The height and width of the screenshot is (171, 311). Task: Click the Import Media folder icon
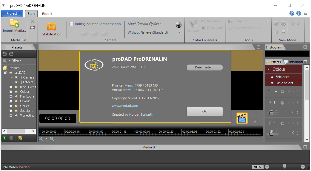point(14,23)
